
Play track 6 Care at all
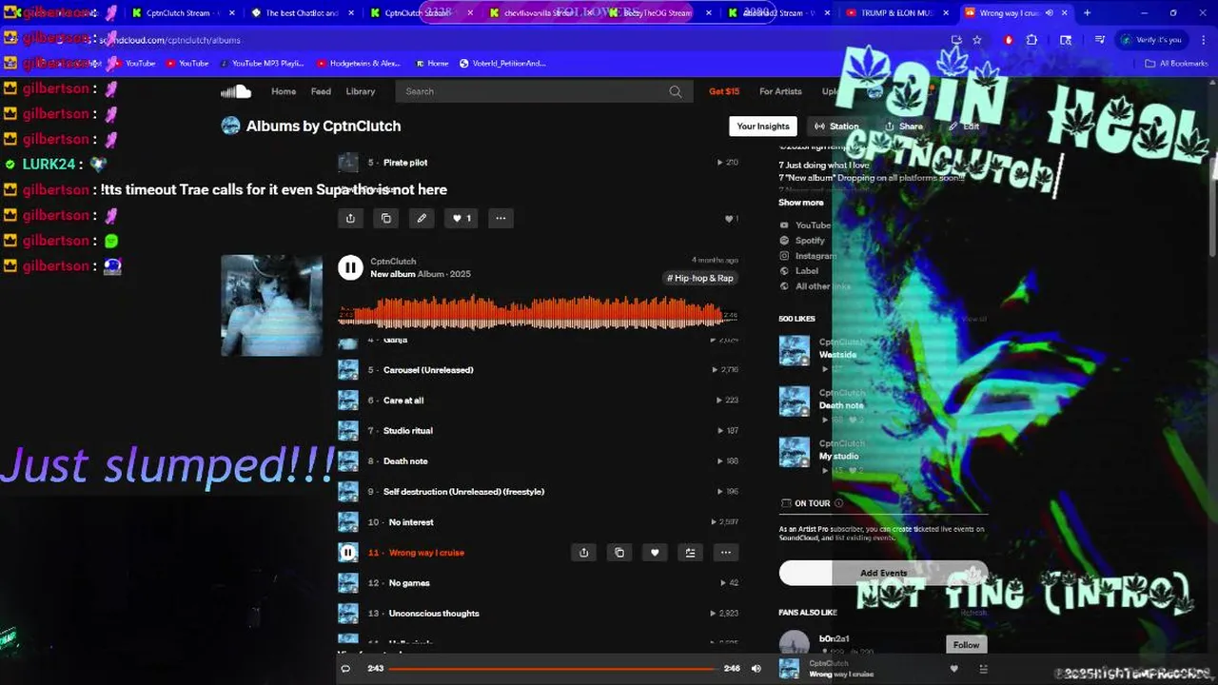tap(403, 401)
